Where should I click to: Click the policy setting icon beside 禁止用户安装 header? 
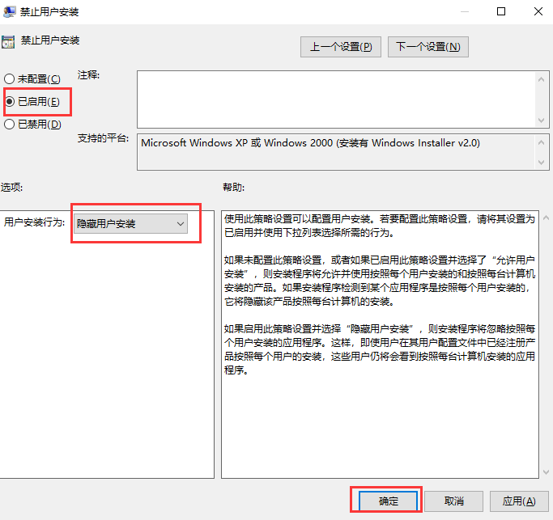(8, 41)
